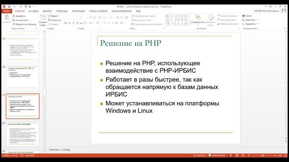Screen dimensions: 289x162
Task: Zoom in with the plus button
Action: (275, 155)
